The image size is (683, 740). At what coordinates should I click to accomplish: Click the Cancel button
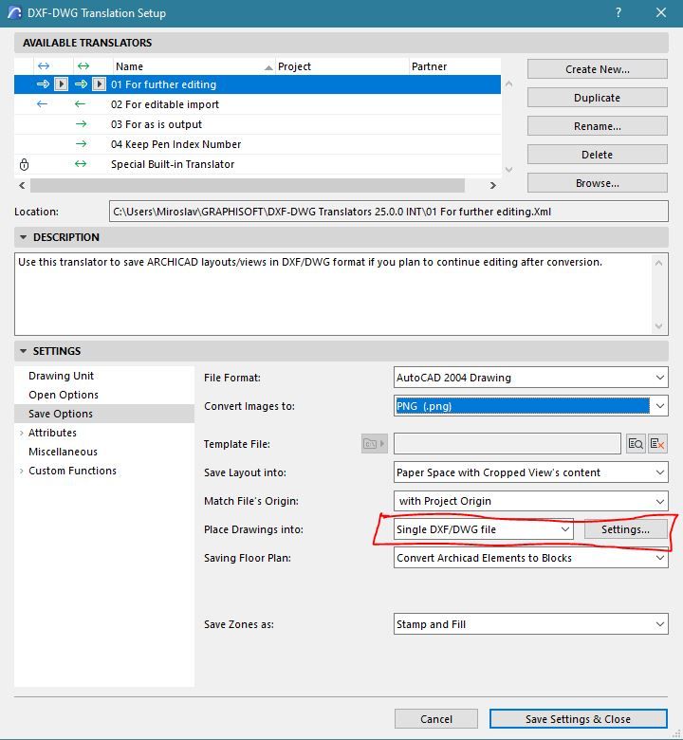(436, 719)
